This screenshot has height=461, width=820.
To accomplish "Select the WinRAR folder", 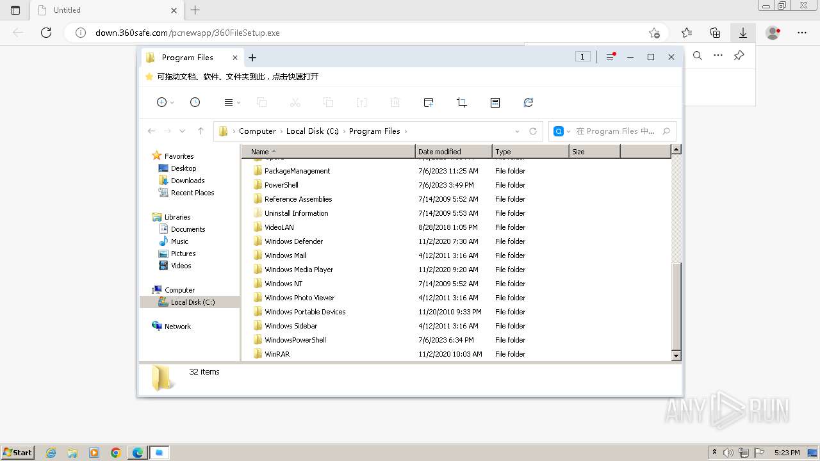I will pos(277,354).
